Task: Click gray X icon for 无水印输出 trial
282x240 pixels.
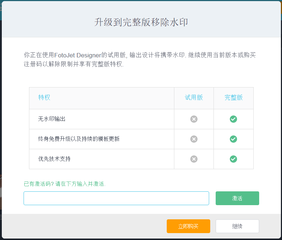Action: pyautogui.click(x=194, y=119)
